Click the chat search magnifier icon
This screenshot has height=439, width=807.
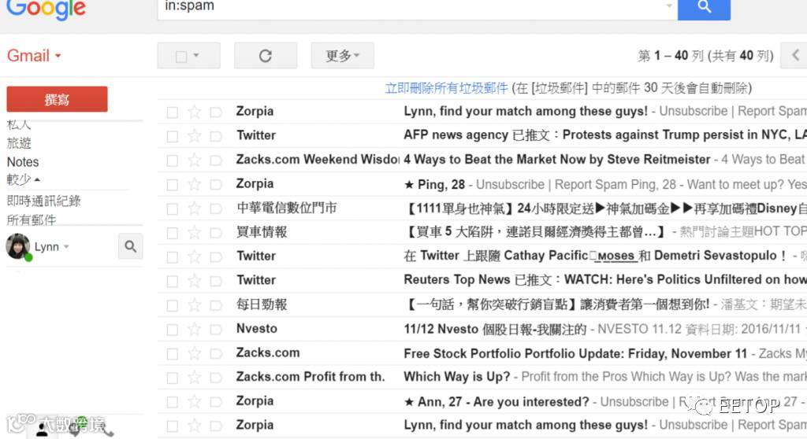pos(130,246)
